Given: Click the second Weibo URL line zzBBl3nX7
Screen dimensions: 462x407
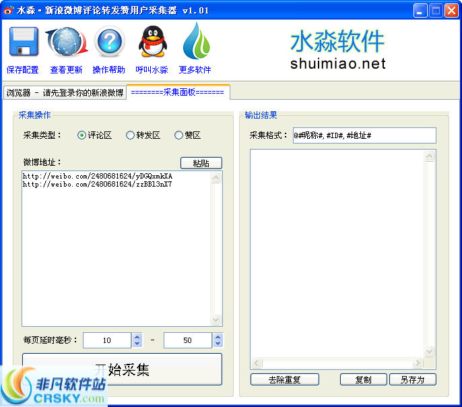Looking at the screenshot, I should [97, 184].
